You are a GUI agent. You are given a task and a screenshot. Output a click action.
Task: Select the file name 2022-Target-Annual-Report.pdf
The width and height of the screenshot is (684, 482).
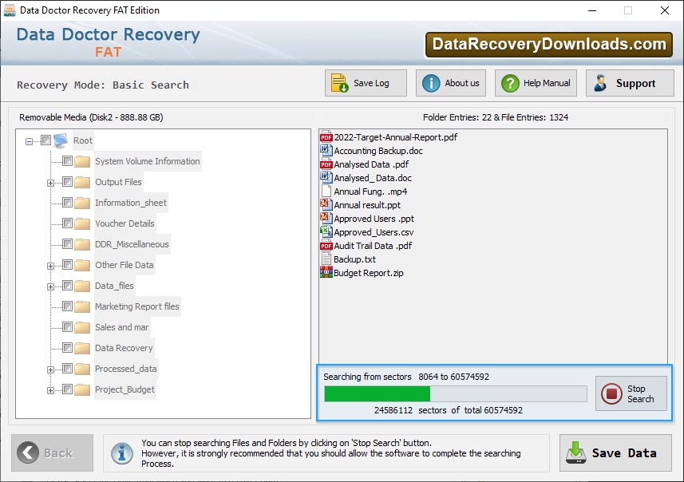396,137
